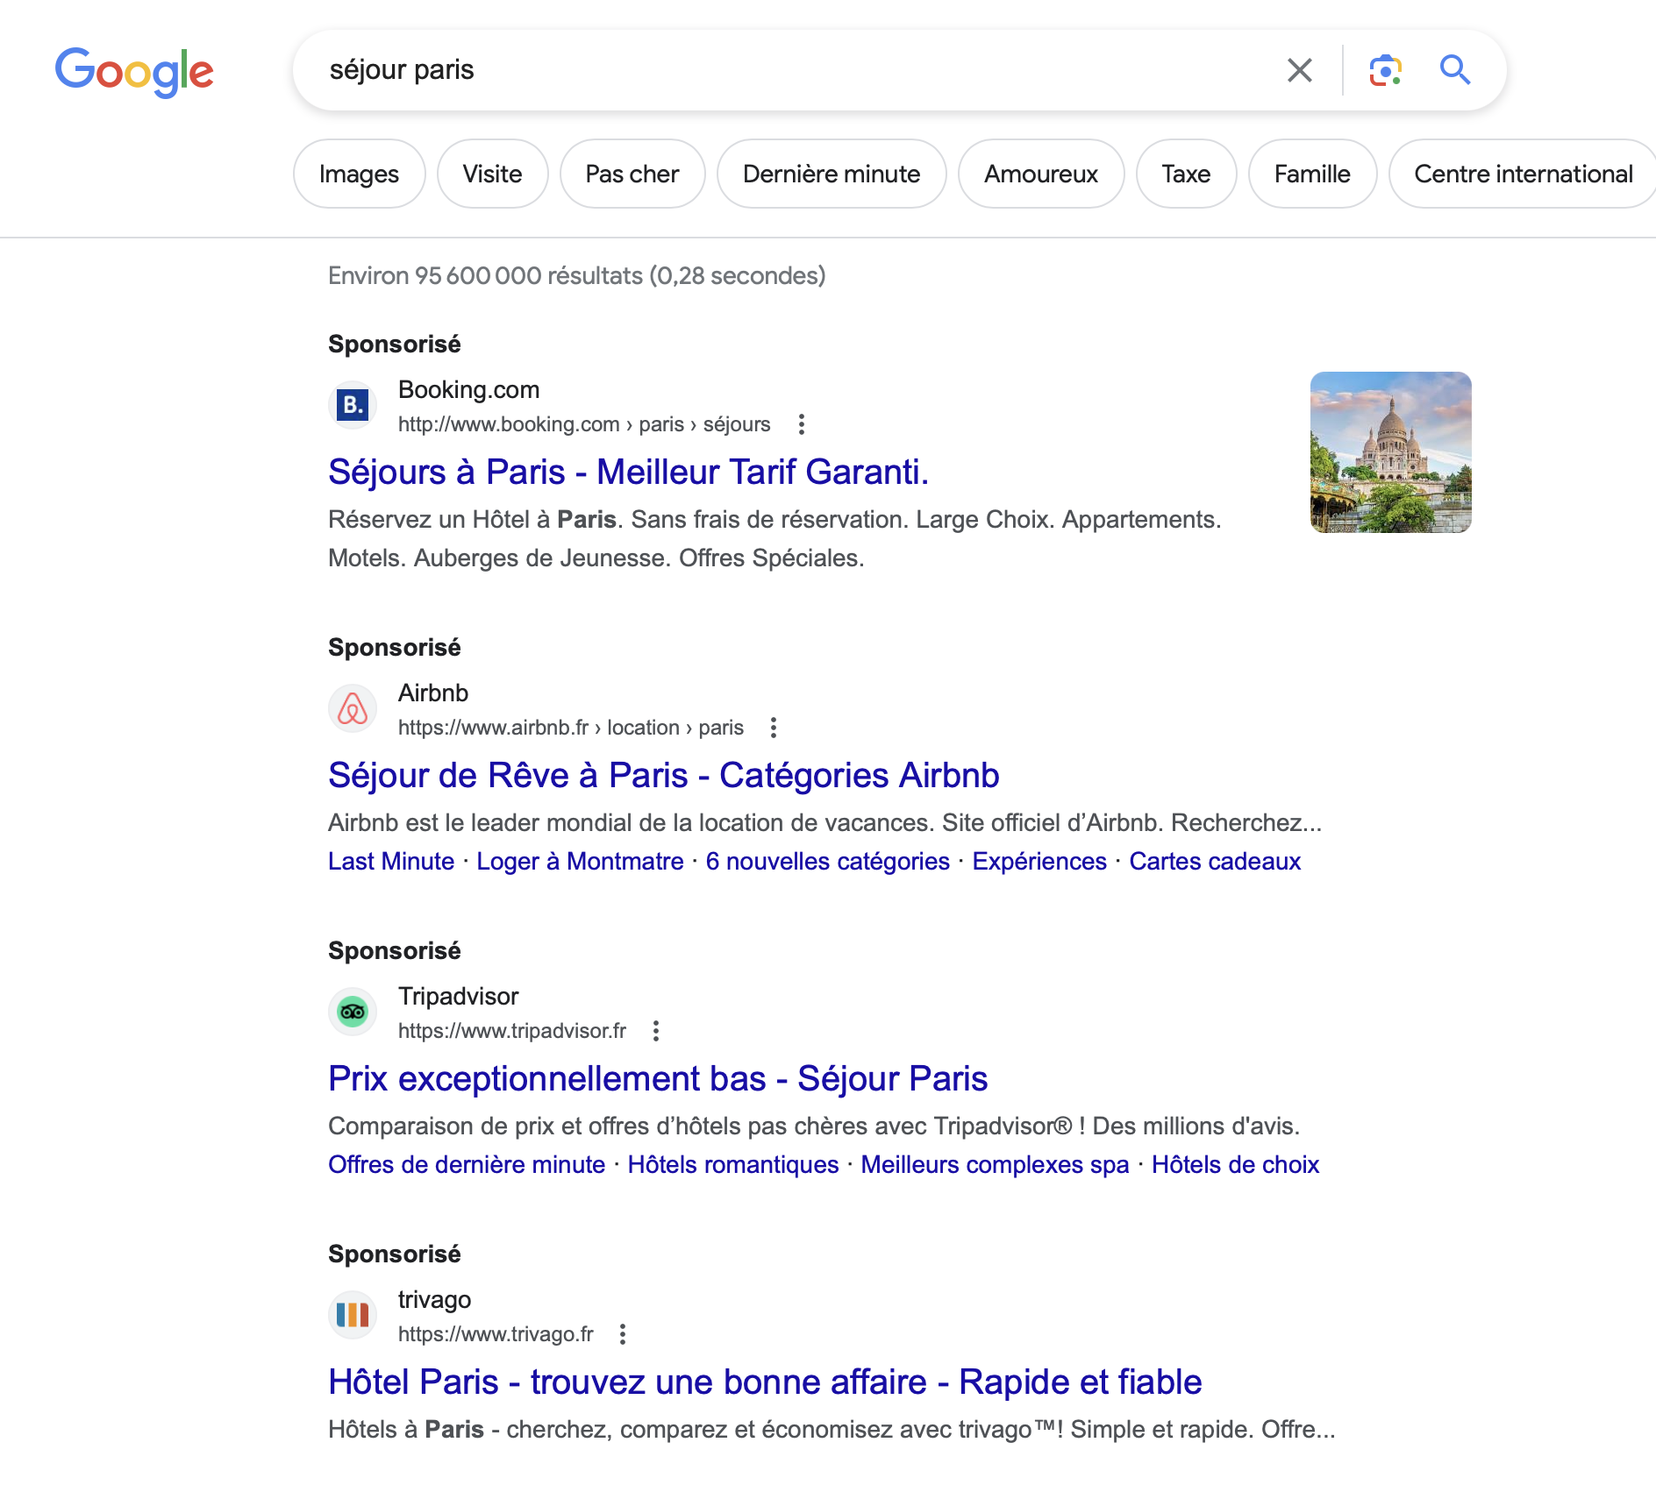Open the Last Minute sitelink
The height and width of the screenshot is (1485, 1656).
(x=391, y=861)
